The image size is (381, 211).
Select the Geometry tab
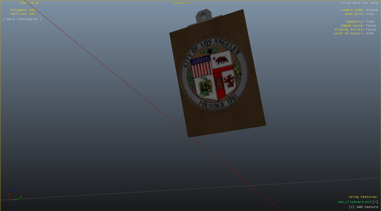180,3
